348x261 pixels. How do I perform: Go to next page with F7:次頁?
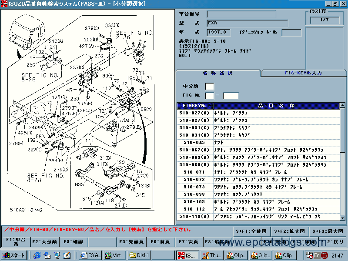189,242
